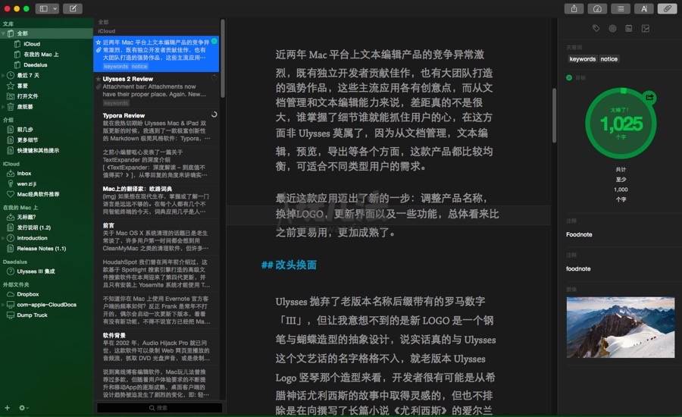This screenshot has height=417, width=682.
Task: Open the '软件背景' sheet
Action: [157, 347]
